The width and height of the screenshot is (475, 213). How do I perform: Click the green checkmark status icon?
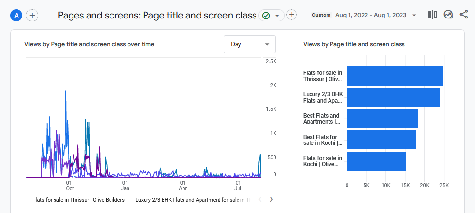[x=266, y=15]
